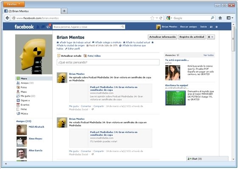The image size is (238, 169).
Task: Click Amigos (33) heading link
Action: click(24, 121)
